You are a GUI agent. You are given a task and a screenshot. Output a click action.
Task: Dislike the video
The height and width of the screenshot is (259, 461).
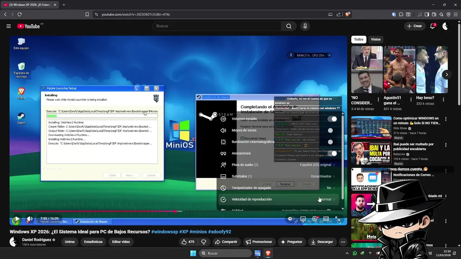(x=203, y=242)
